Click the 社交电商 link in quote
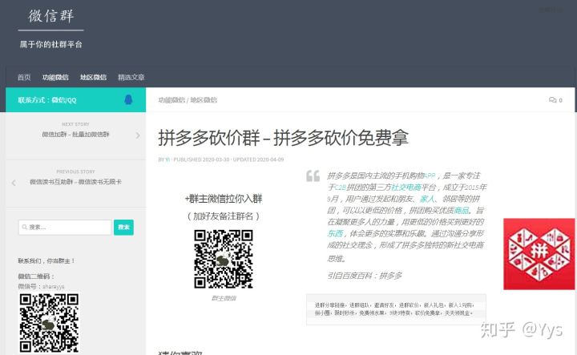The image size is (577, 355). coord(406,188)
